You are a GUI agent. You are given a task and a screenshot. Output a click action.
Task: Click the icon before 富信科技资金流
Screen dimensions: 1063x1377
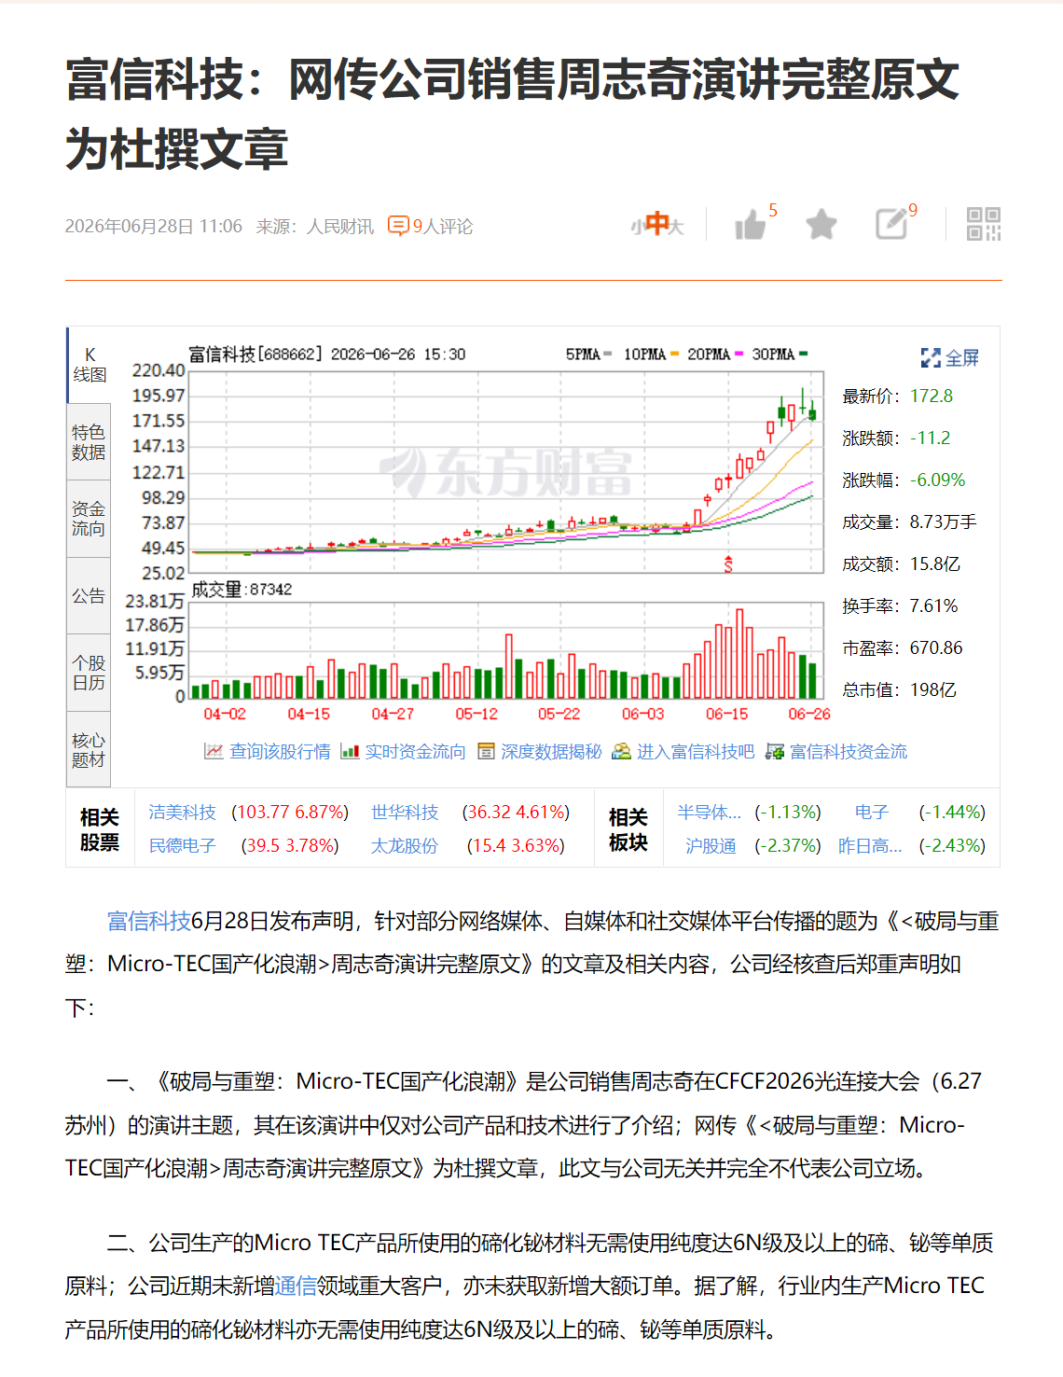[x=774, y=751]
